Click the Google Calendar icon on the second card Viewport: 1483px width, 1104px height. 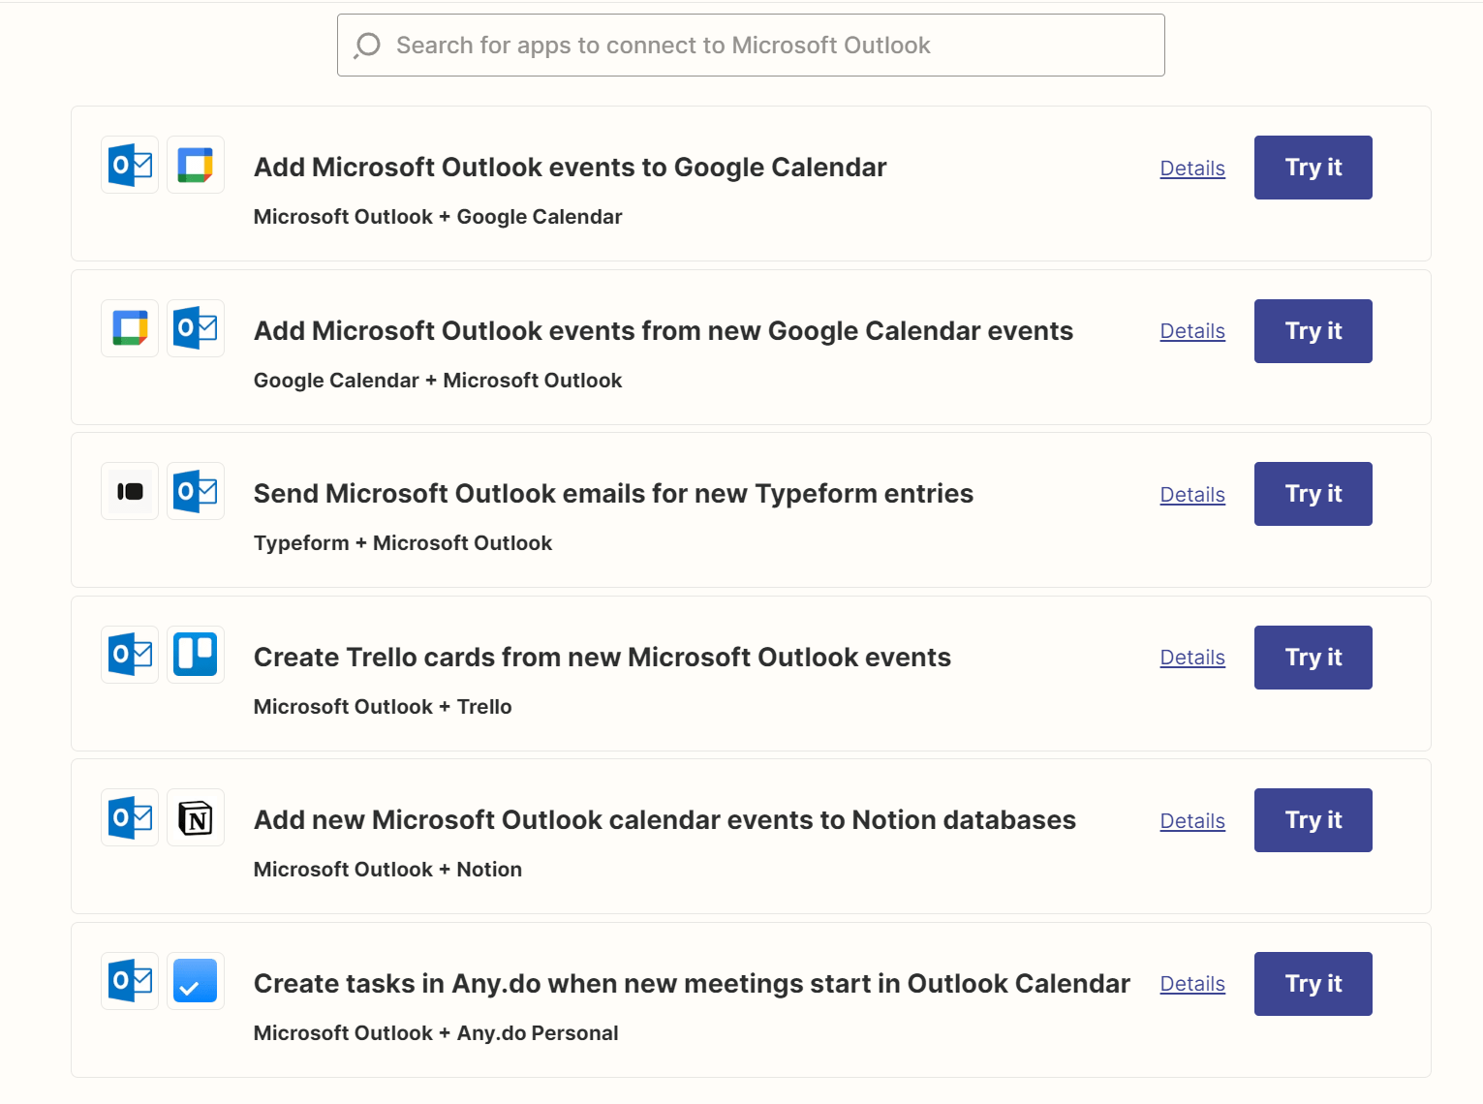click(x=129, y=328)
